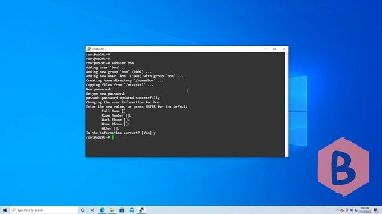Open Cortana from the taskbar circle icon
The height and width of the screenshot is (214, 382).
(x=82, y=210)
